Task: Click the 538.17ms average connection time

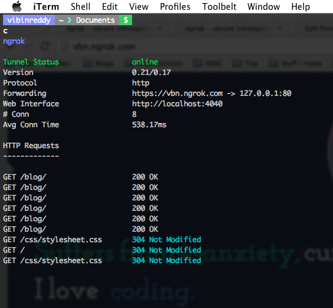Action: point(149,125)
